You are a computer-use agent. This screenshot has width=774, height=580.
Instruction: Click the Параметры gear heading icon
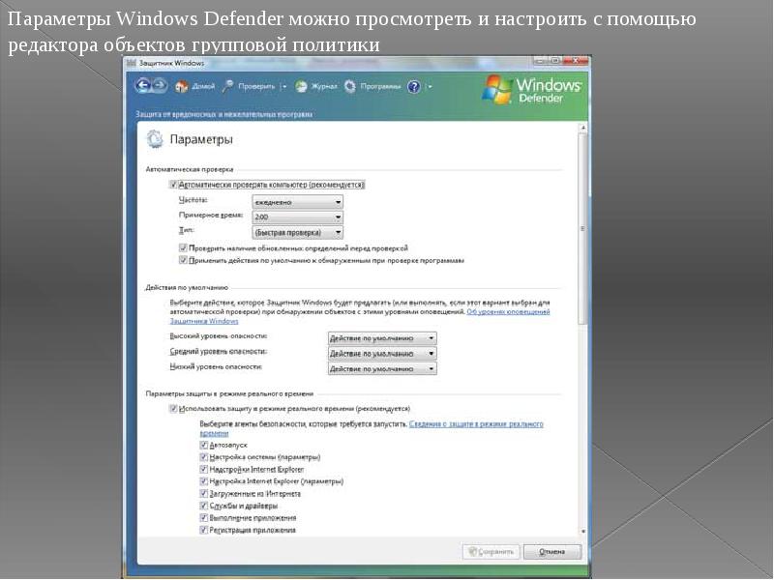(155, 139)
